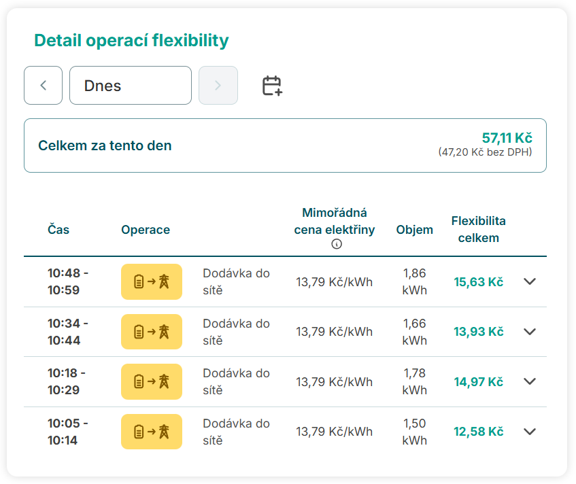Click battery-to-grid icon in 10:34 - 10:44 row
576x484 pixels.
152,332
